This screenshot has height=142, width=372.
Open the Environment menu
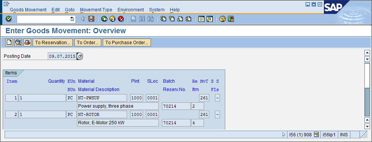(x=131, y=10)
